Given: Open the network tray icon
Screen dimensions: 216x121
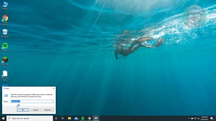Looking at the screenshot, I should [x=195, y=118].
